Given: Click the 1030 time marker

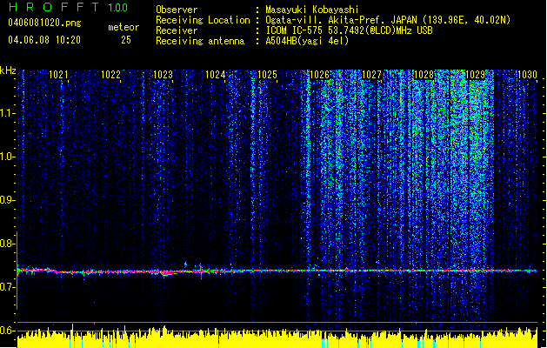Looking at the screenshot, I should point(528,74).
